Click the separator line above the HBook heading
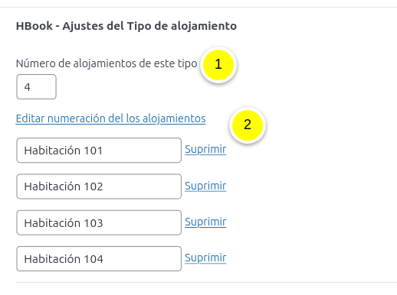The image size is (397, 295). (x=198, y=7)
